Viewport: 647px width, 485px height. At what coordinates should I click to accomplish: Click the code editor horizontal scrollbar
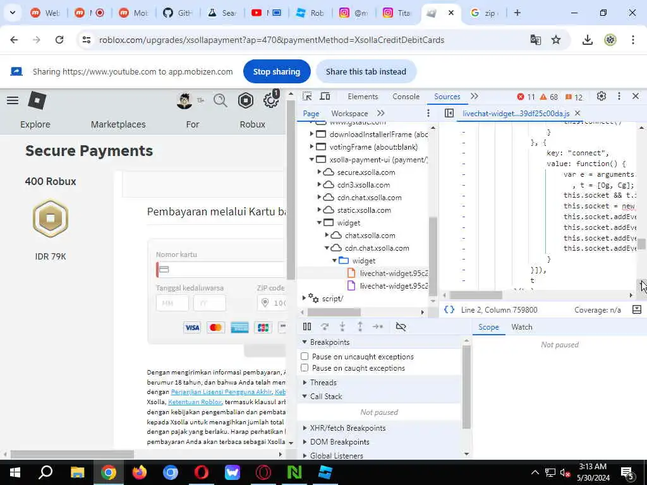(476, 295)
